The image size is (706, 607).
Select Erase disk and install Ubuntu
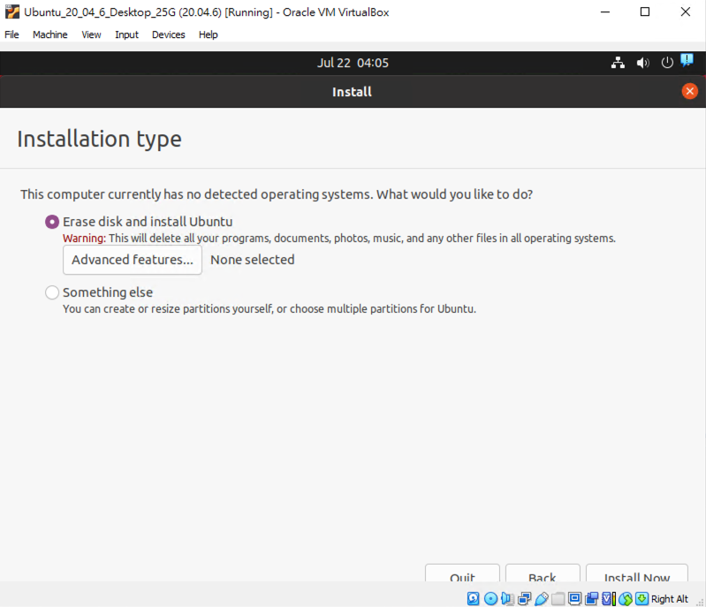click(52, 222)
